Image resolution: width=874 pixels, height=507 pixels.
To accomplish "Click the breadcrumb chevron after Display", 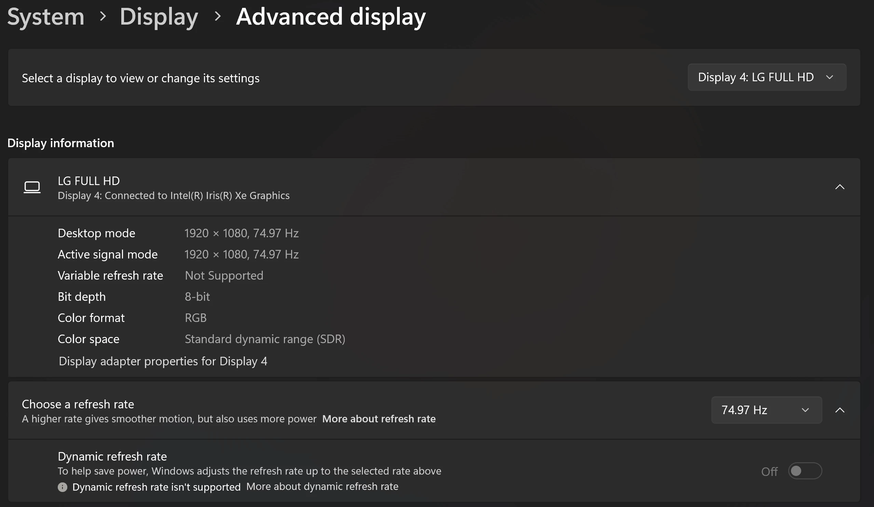I will 217,16.
